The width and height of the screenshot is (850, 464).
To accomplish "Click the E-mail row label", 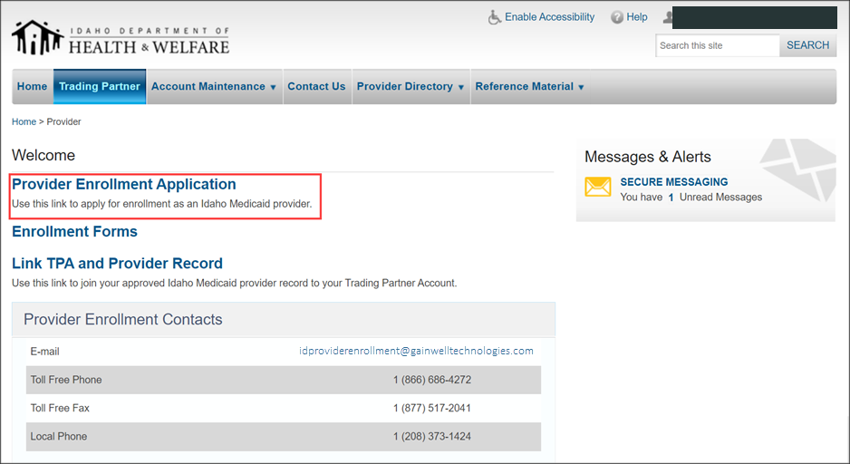I will (x=45, y=352).
